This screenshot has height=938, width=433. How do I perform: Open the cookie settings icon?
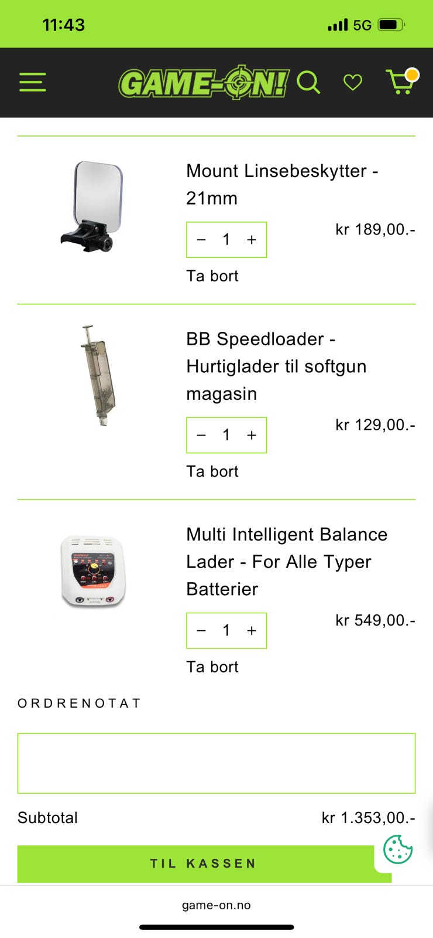click(398, 849)
